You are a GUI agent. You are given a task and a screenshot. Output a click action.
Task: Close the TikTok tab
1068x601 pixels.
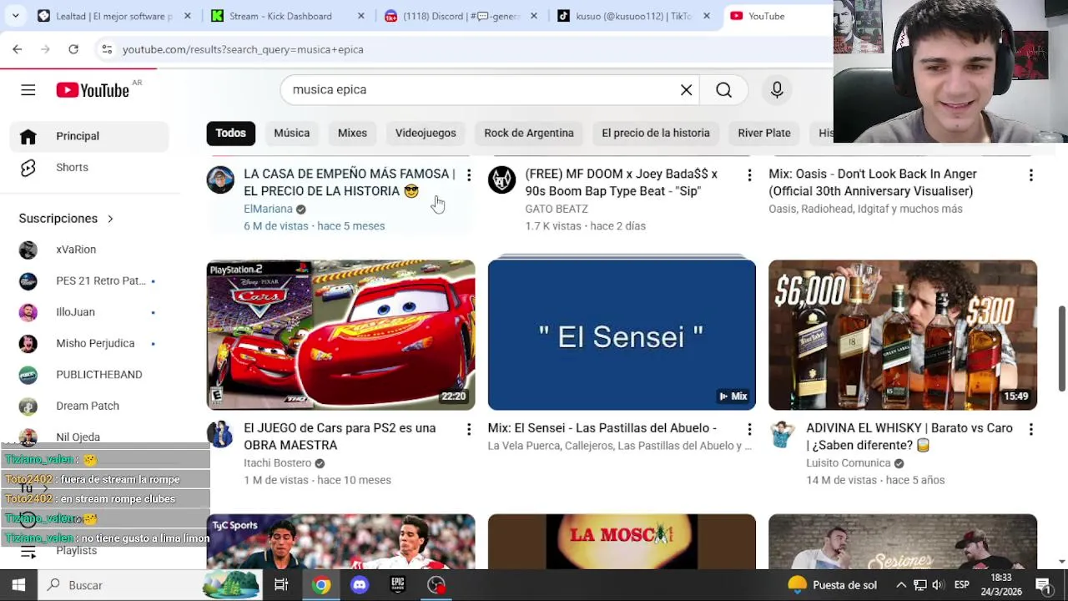tap(707, 16)
